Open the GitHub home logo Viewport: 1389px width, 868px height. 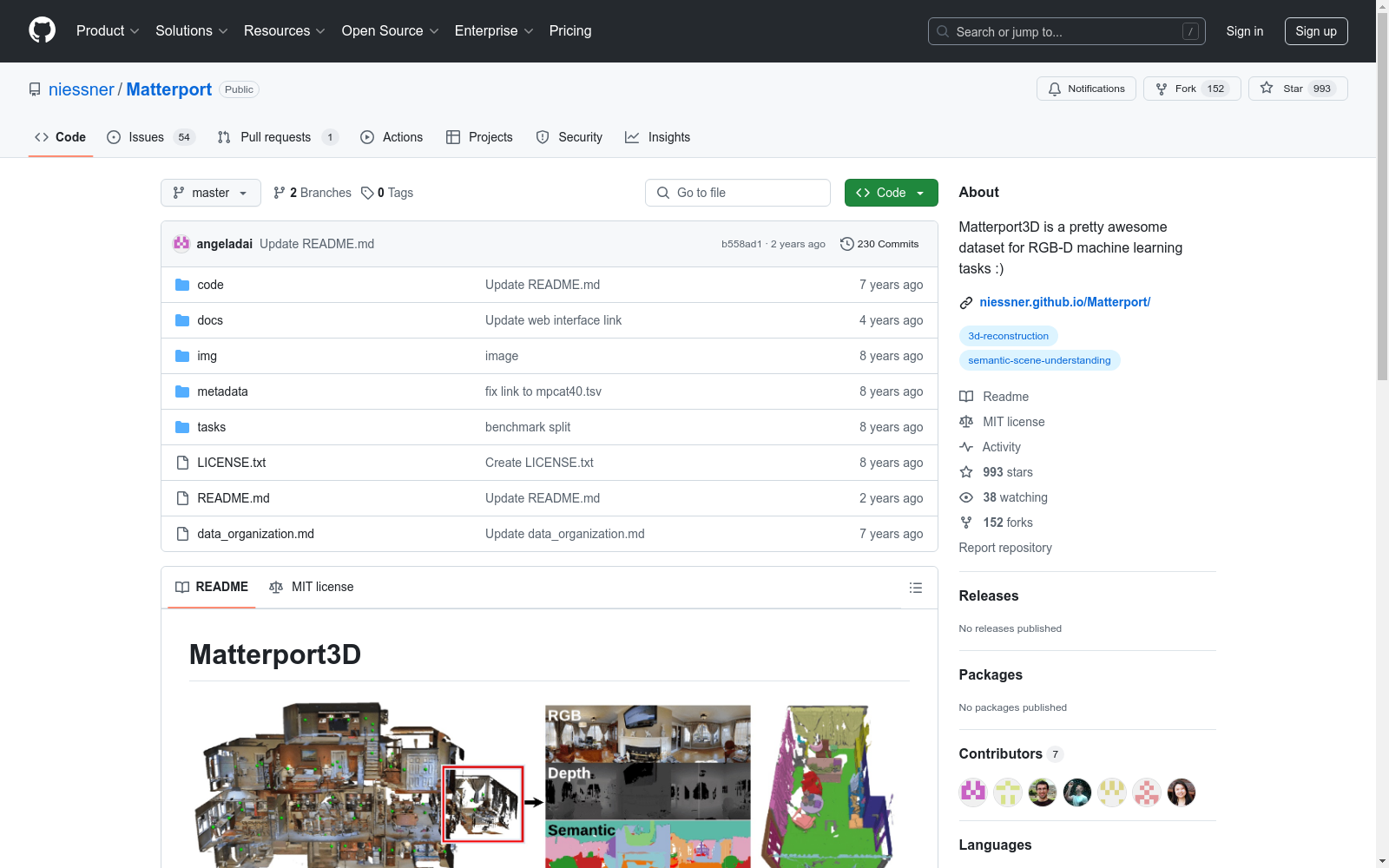coord(42,30)
